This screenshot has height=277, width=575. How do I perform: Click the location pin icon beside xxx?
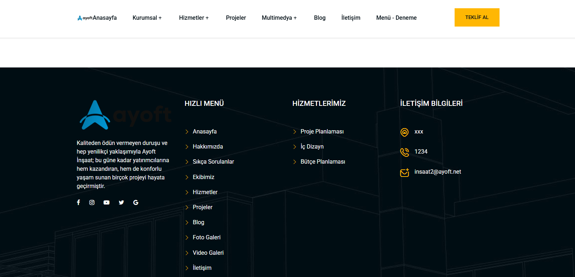tap(404, 132)
